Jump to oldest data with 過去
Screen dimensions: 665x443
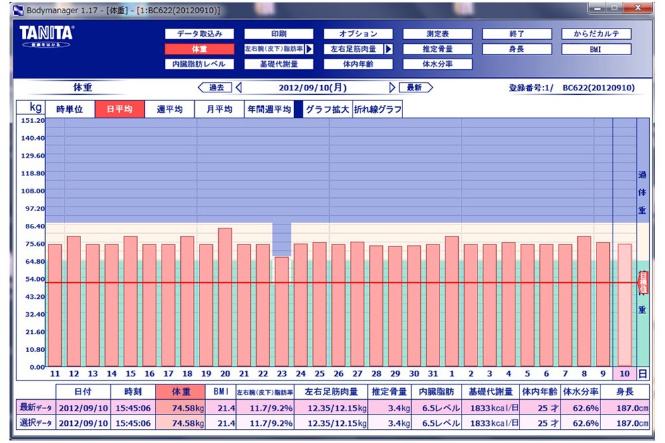click(215, 88)
